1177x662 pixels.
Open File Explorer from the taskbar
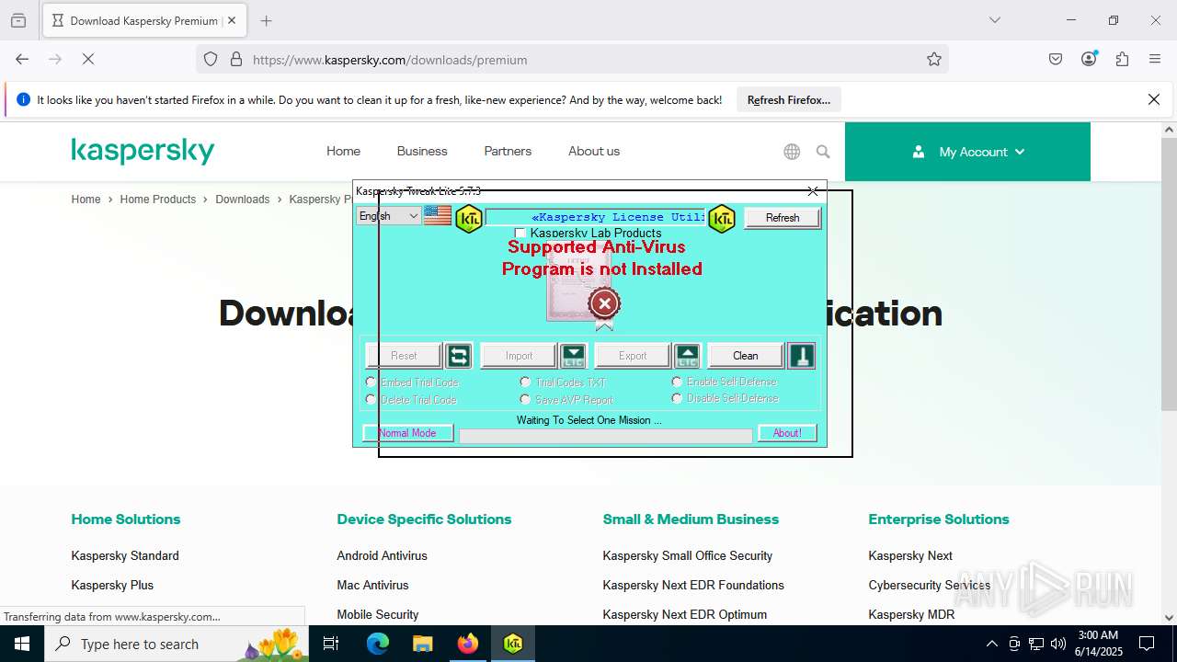pyautogui.click(x=422, y=644)
